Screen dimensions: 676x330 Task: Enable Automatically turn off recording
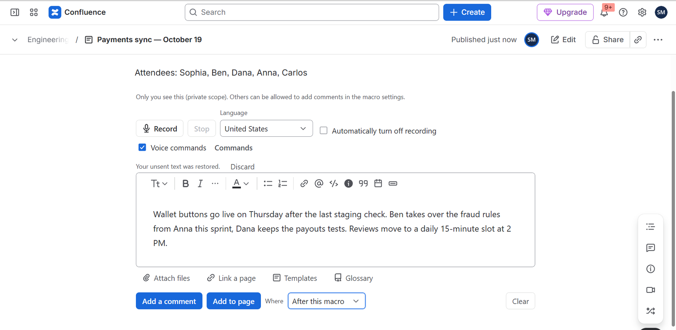tap(324, 131)
